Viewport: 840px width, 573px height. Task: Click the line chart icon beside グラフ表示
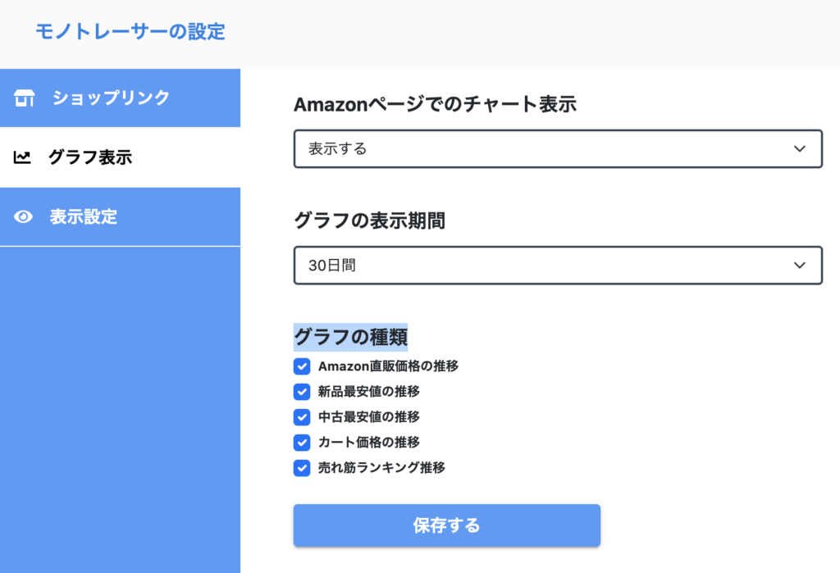point(23,157)
